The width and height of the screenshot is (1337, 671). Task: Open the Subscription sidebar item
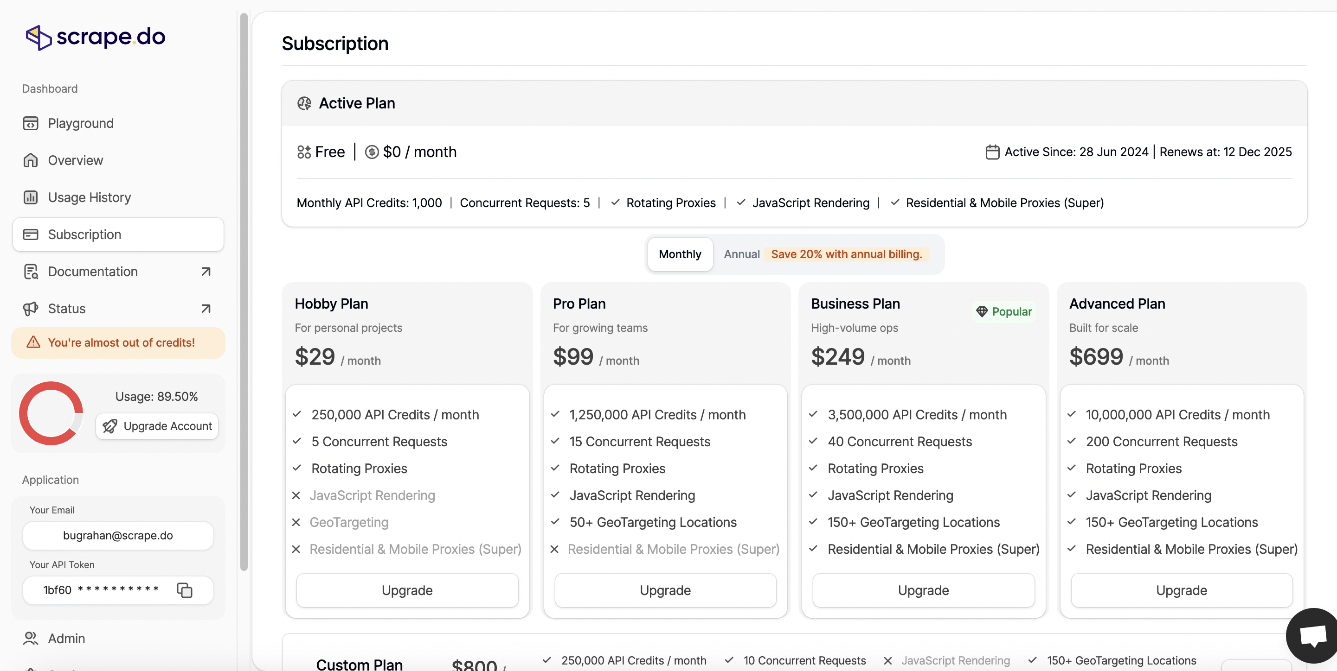click(118, 234)
